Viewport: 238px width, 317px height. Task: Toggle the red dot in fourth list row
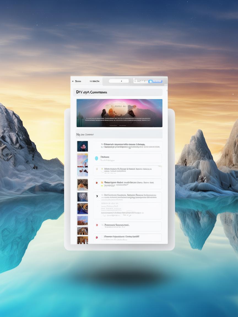click(97, 182)
